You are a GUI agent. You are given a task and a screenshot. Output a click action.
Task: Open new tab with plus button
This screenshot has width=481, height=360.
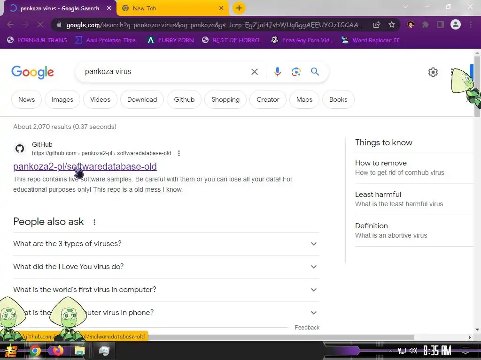click(x=239, y=8)
